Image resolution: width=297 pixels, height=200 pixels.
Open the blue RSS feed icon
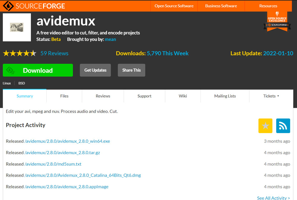click(x=283, y=126)
